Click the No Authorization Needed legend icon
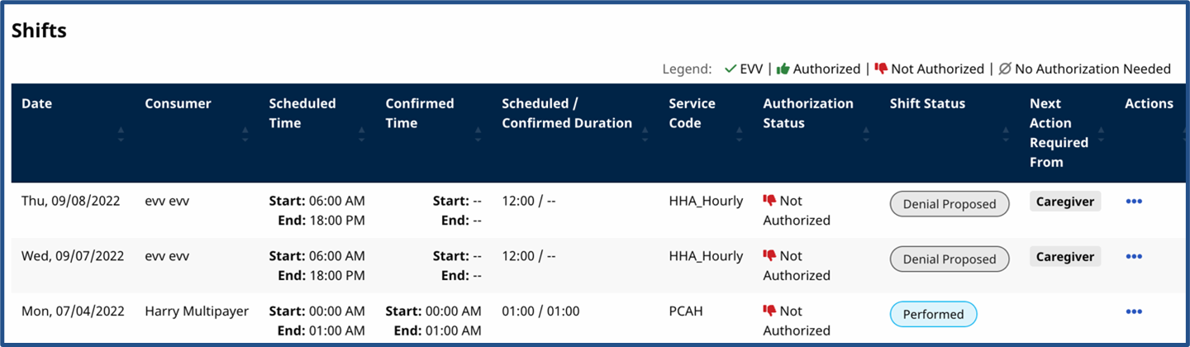This screenshot has width=1190, height=347. point(1004,69)
